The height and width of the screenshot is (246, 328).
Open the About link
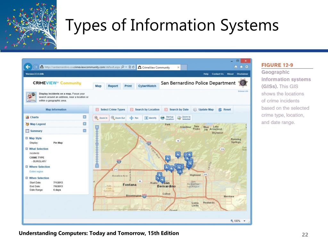pos(230,74)
